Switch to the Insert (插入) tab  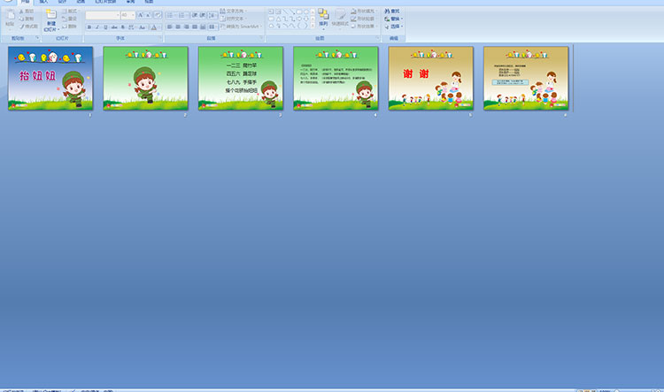(x=44, y=3)
